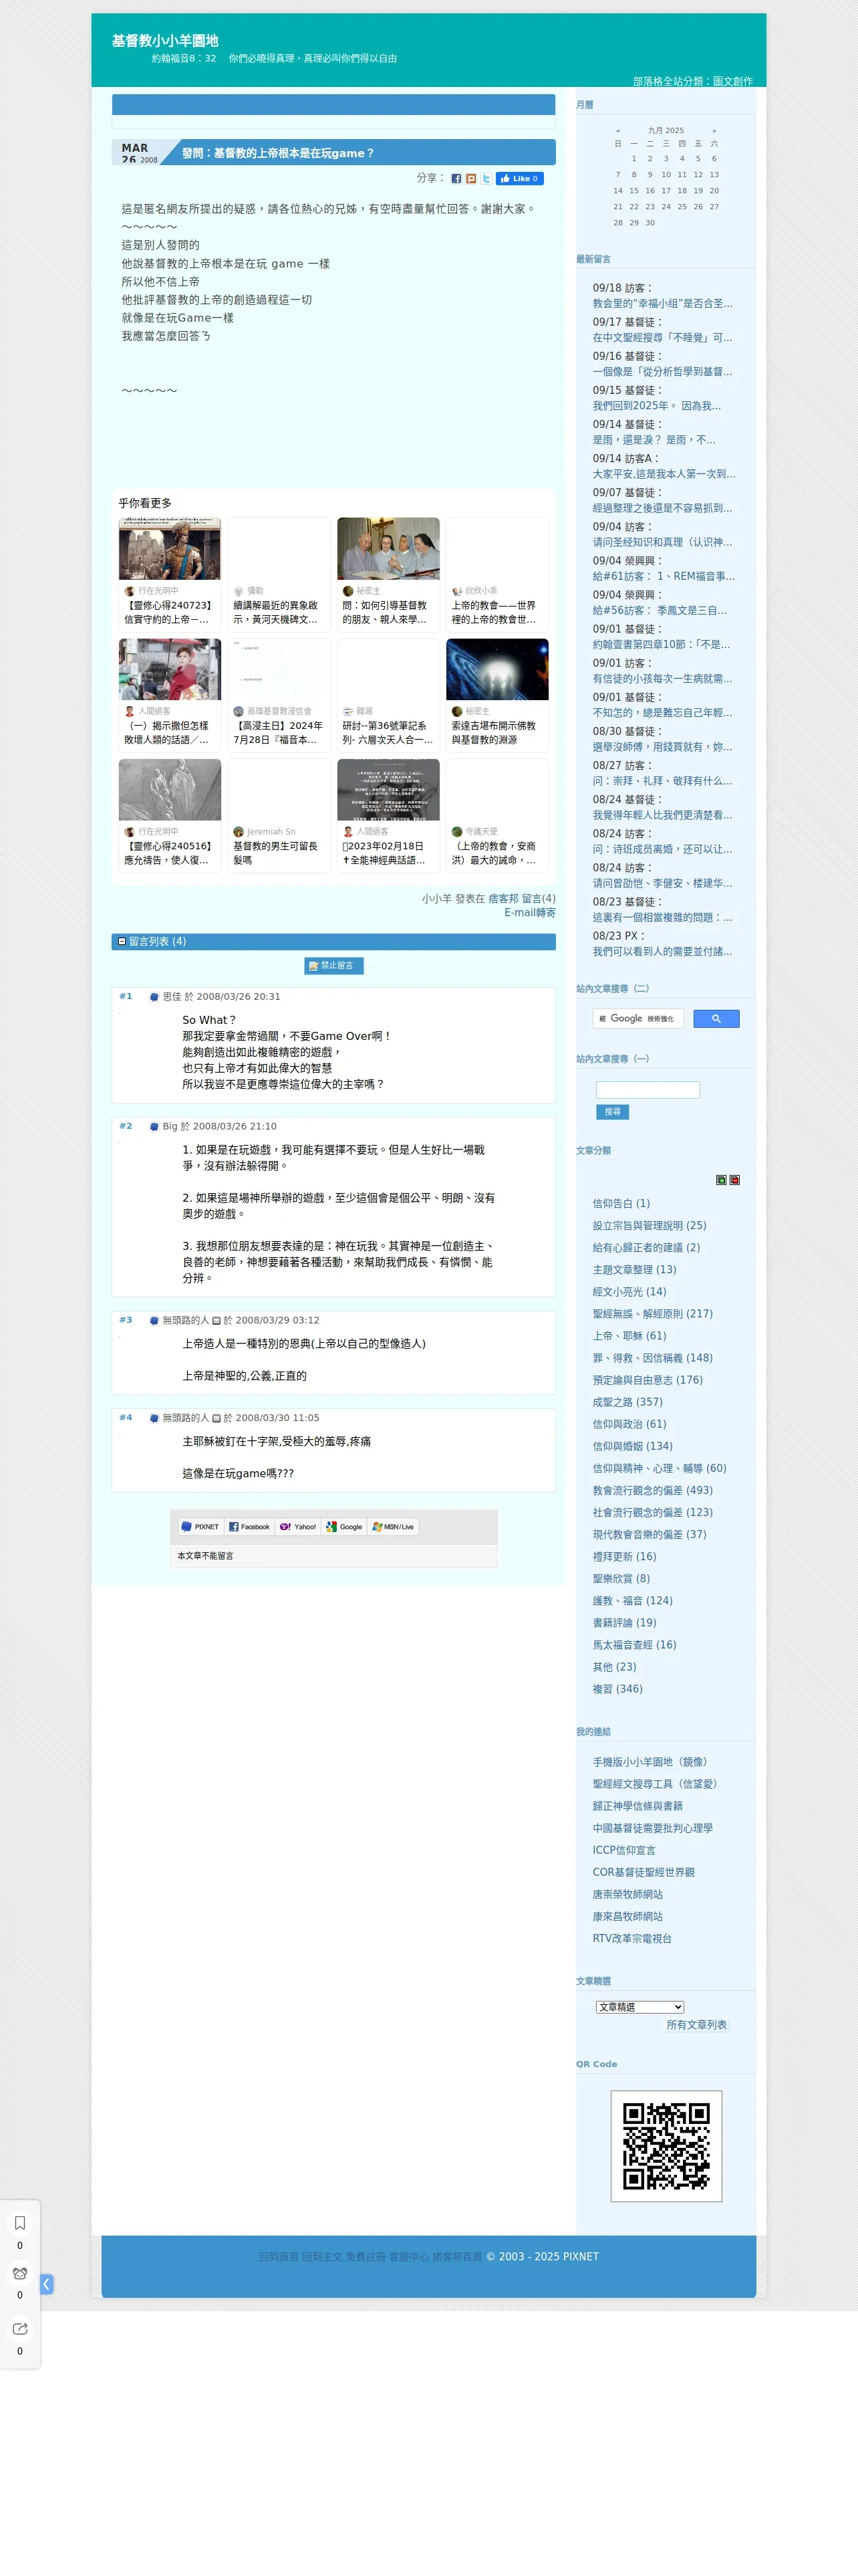This screenshot has width=858, height=2576.
Task: Click the E-mail轉寄 link
Action: click(x=529, y=912)
